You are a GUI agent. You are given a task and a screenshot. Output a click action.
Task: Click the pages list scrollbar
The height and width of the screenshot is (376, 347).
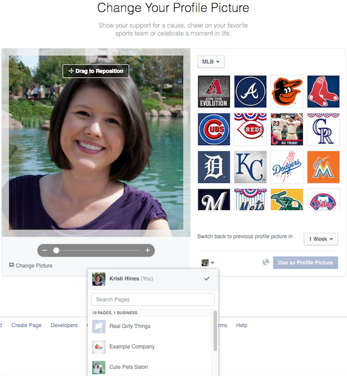pos(215,331)
